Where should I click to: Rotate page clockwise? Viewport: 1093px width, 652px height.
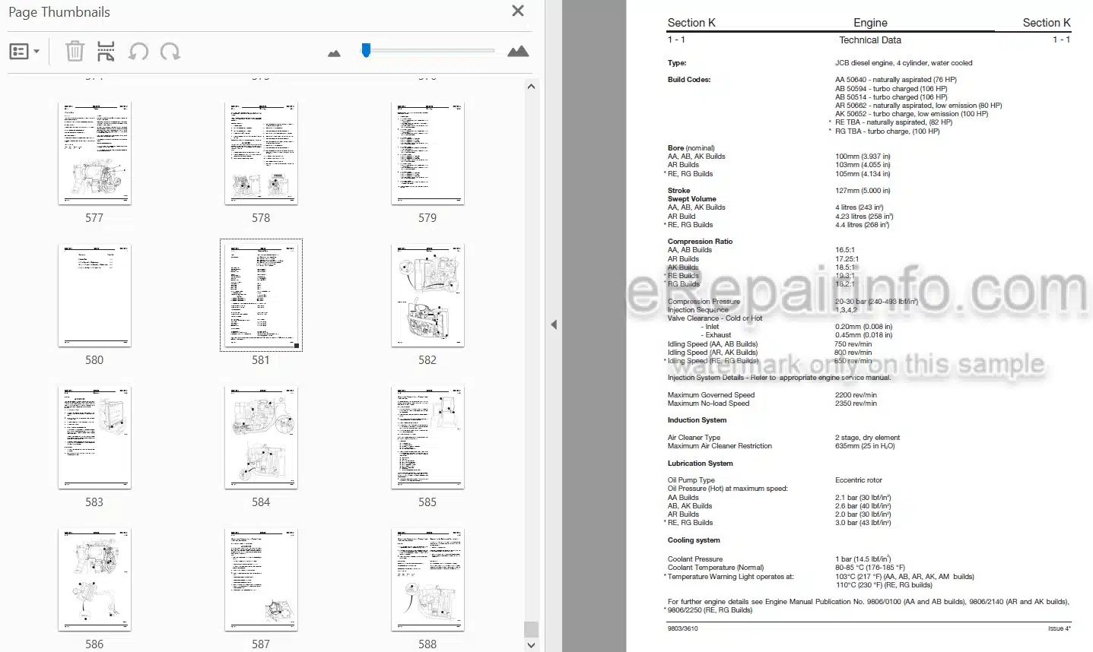tap(170, 52)
